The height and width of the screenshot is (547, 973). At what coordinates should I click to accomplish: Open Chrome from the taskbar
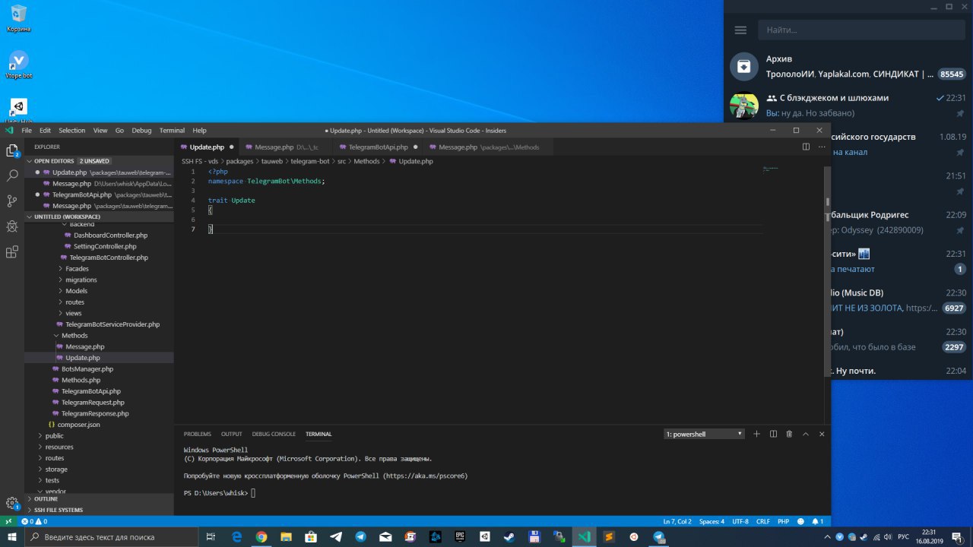pyautogui.click(x=261, y=536)
